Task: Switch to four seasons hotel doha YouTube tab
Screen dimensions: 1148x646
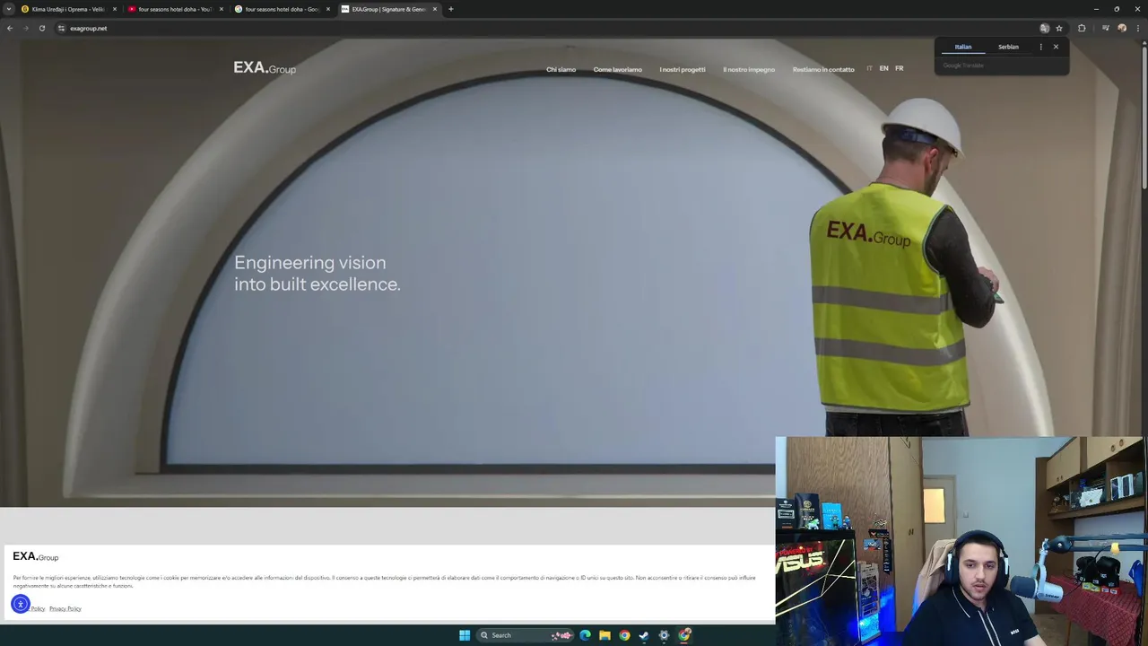Action: pyautogui.click(x=175, y=9)
